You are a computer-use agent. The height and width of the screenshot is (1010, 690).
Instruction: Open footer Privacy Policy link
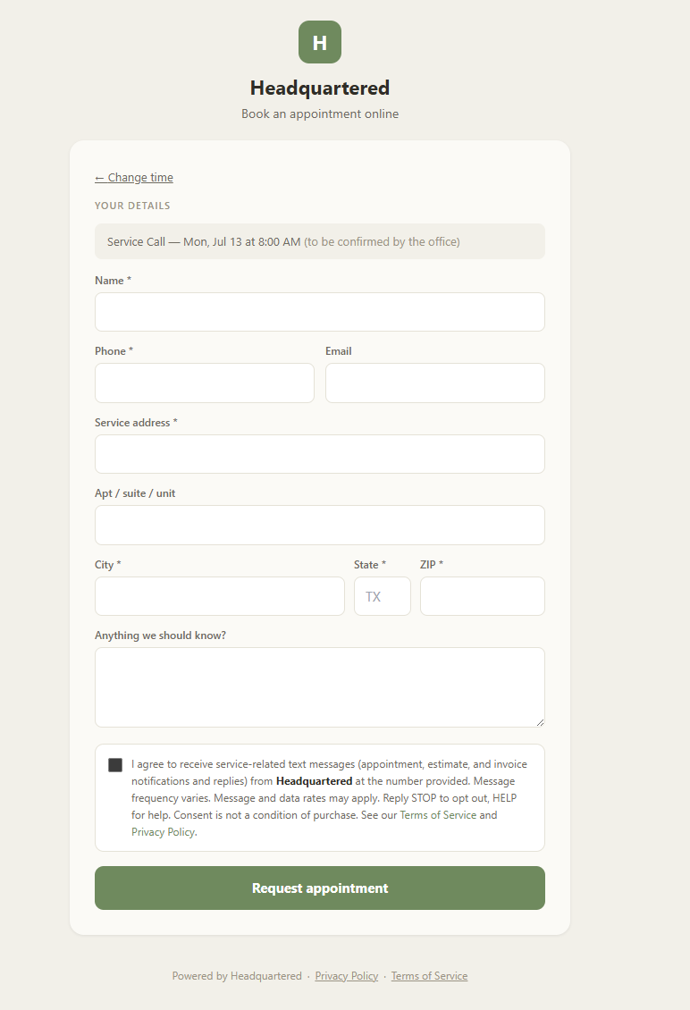pos(347,976)
